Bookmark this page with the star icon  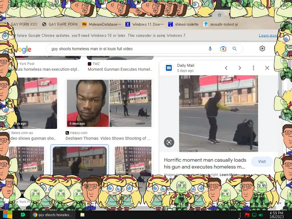(x=220, y=15)
